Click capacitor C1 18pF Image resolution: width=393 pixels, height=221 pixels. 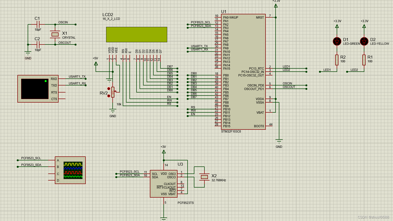[38, 24]
